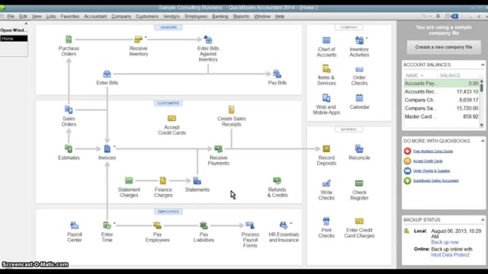Select the Enter Bills icon
This screenshot has width=488, height=274.
coord(107,74)
